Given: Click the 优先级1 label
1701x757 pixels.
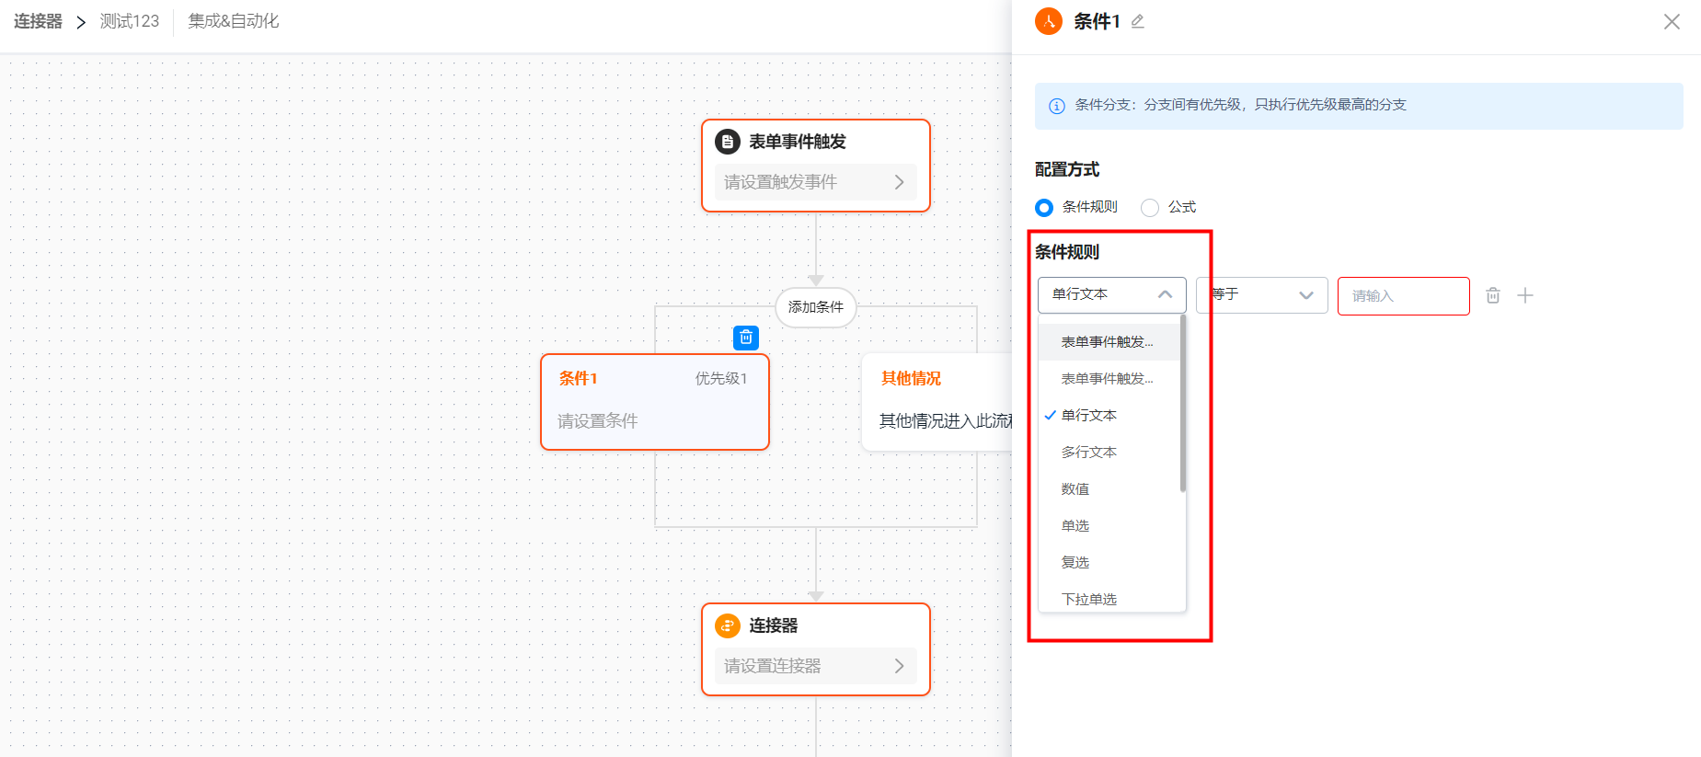Looking at the screenshot, I should pos(721,379).
